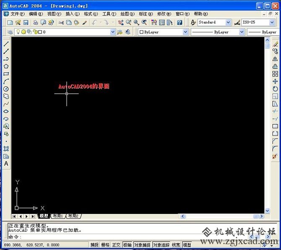The width and height of the screenshot is (281, 250).
Task: Select the Rectangle draw tool
Action: coord(6,74)
